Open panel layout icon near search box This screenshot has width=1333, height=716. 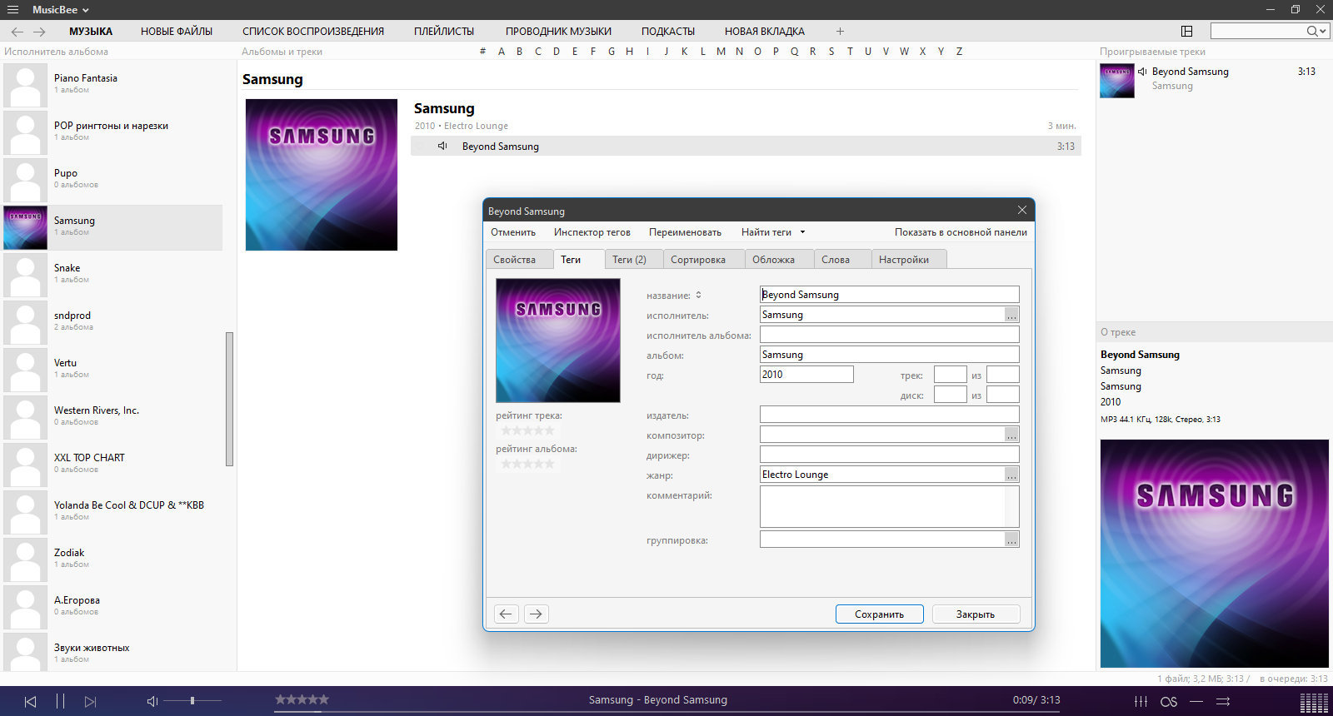tap(1186, 31)
